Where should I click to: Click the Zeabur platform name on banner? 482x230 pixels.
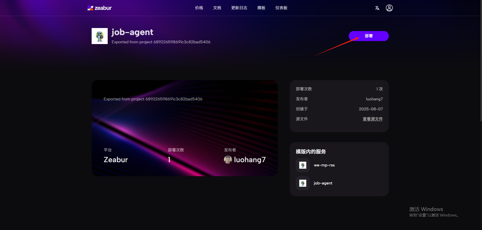(116, 160)
